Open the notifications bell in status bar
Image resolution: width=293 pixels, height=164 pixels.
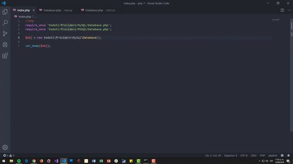(x=288, y=155)
